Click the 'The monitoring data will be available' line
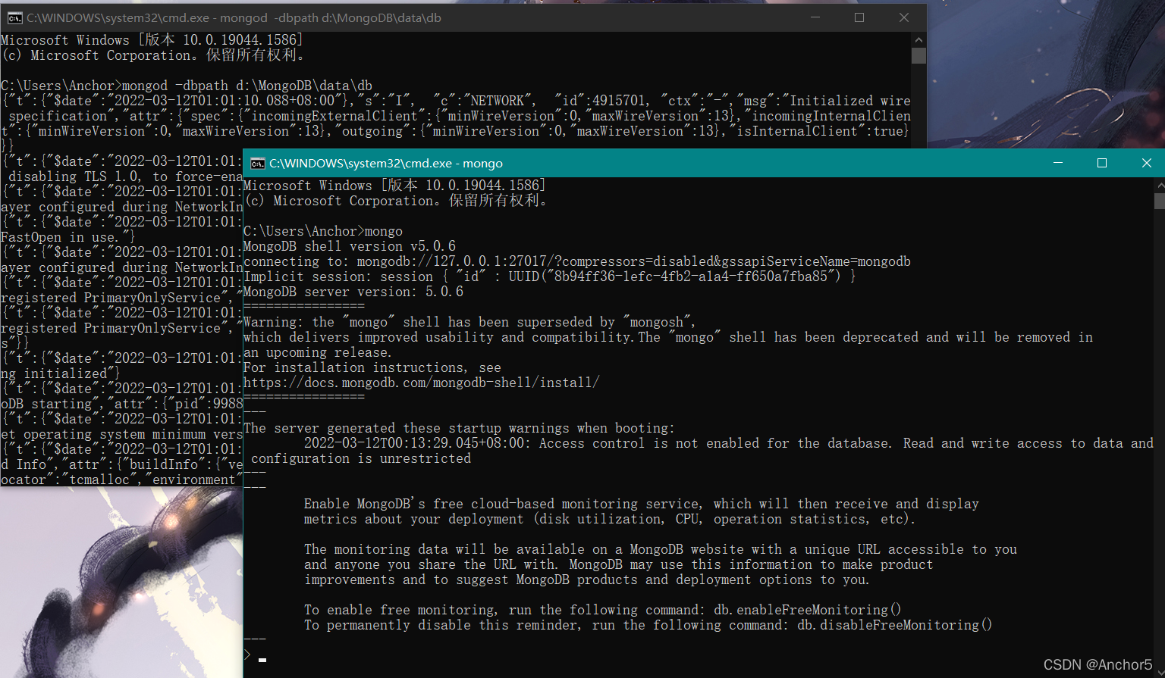 (x=661, y=549)
